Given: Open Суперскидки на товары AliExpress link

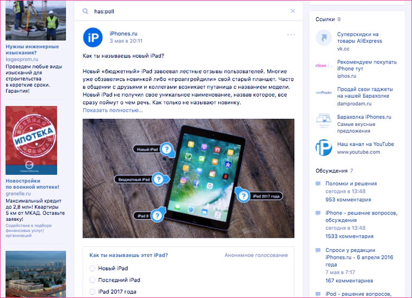Looking at the screenshot, I should pyautogui.click(x=359, y=37).
